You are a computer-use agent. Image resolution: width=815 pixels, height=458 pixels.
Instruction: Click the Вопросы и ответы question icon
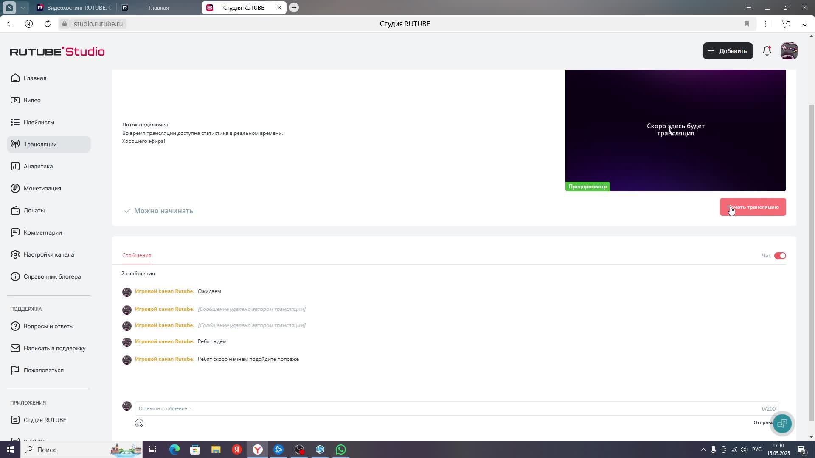point(15,326)
